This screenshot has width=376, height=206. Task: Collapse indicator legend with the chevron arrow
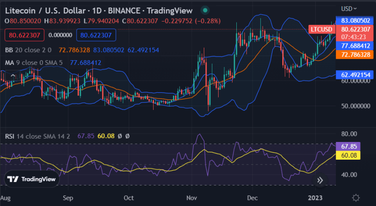coord(13,76)
